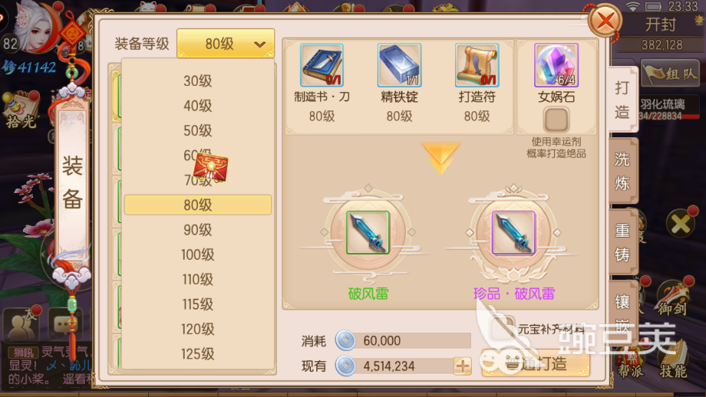Toggle the 元宝补齐材料 checkbox
Screen dimensions: 706x397
pos(502,328)
